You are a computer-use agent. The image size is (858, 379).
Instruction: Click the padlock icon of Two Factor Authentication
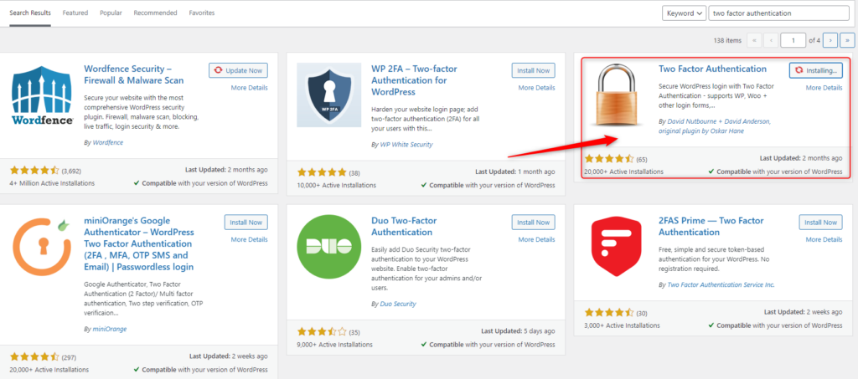pos(616,95)
